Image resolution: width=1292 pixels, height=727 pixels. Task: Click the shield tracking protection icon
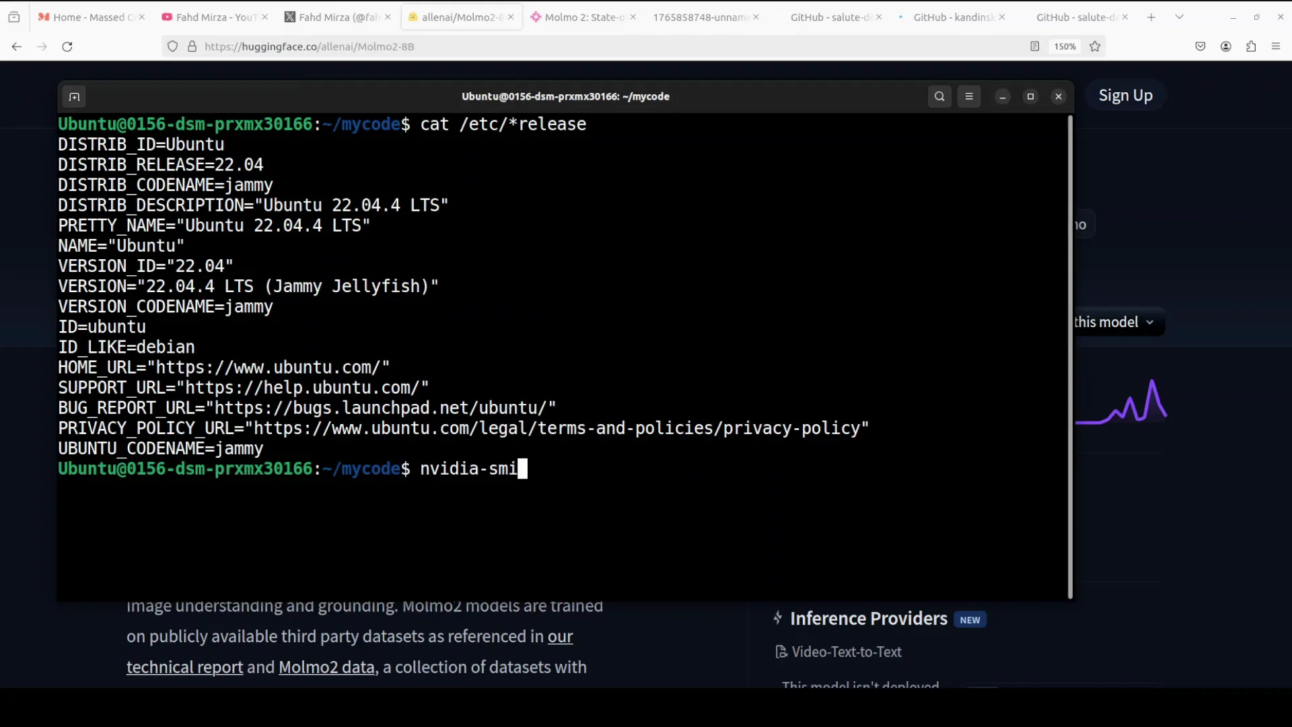173,46
